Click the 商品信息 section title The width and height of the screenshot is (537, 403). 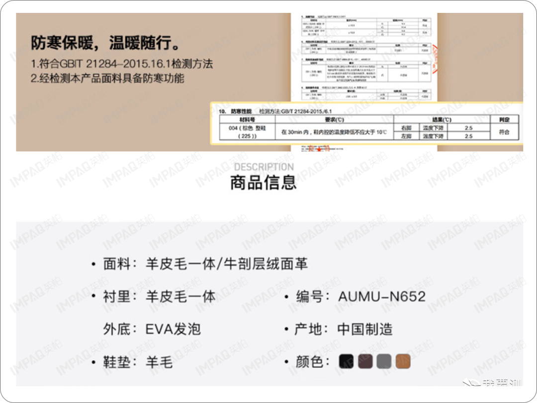point(263,183)
